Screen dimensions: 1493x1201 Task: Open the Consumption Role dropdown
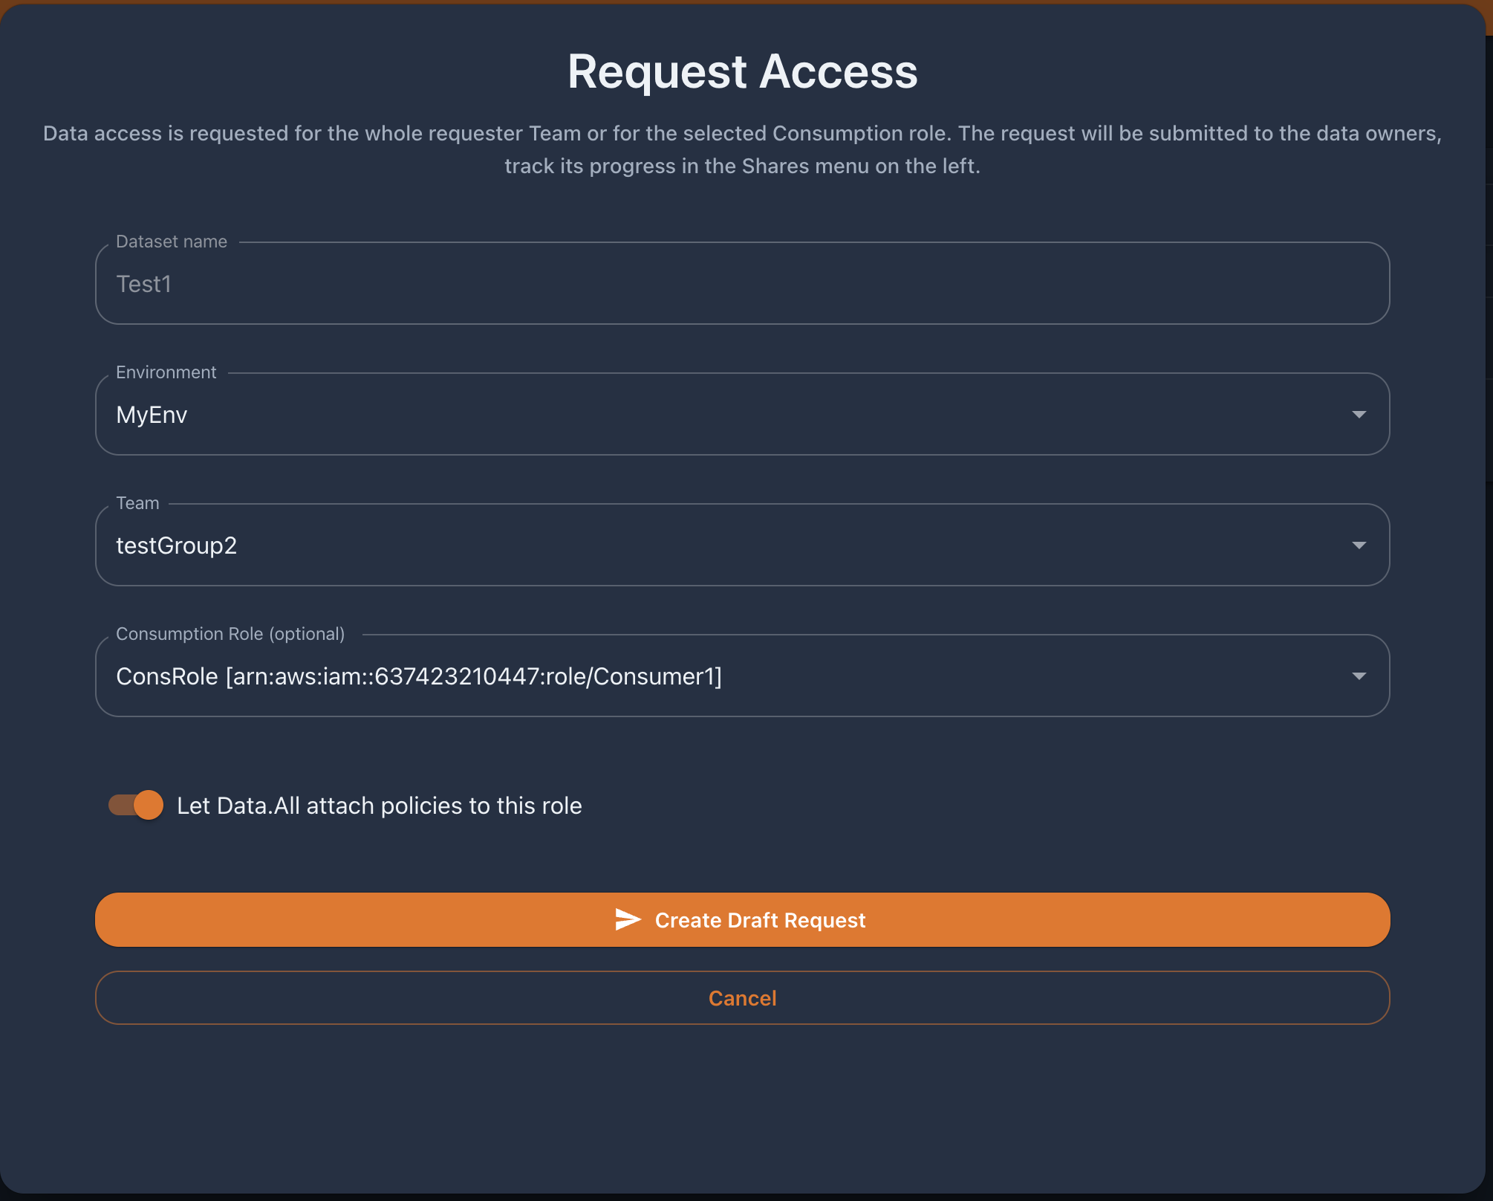[x=742, y=676]
